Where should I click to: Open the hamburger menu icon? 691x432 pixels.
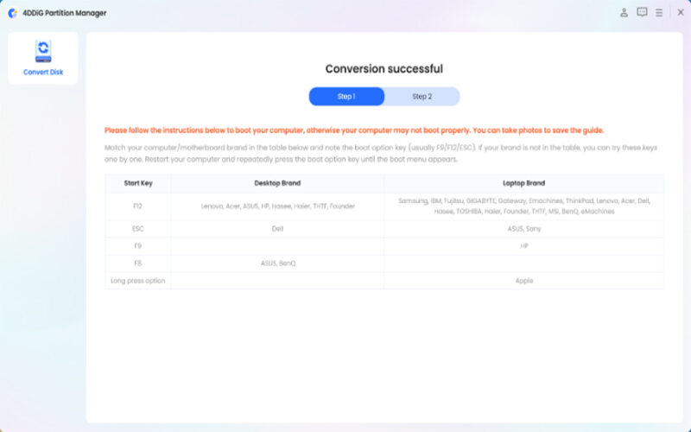(x=659, y=12)
